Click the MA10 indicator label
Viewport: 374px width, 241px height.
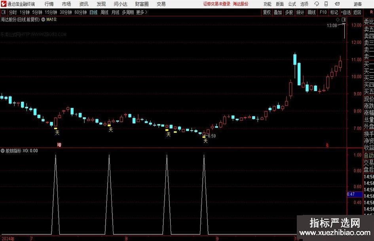click(x=52, y=19)
